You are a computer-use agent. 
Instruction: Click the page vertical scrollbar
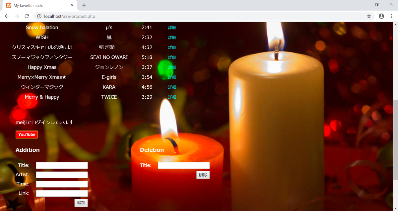pos(395,139)
